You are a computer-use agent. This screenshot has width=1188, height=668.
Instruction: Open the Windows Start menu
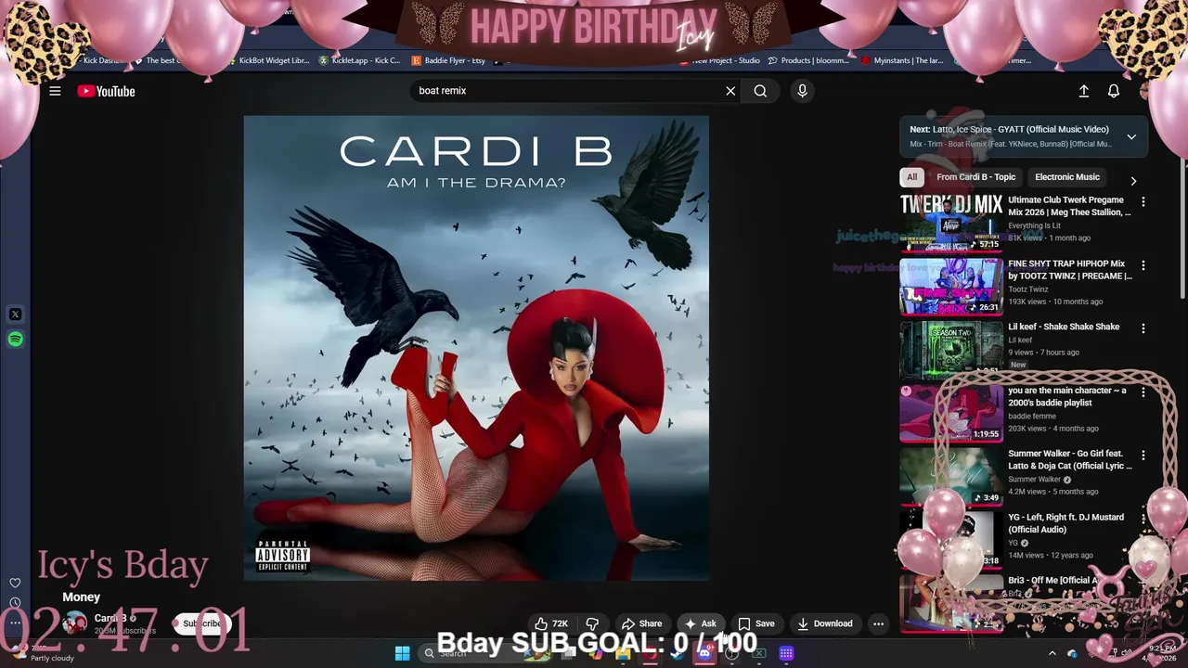(402, 653)
